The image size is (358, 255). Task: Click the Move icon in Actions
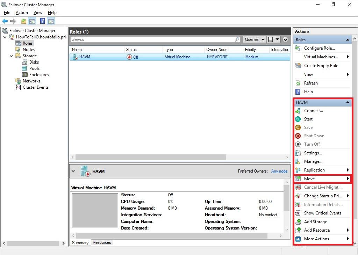point(298,179)
